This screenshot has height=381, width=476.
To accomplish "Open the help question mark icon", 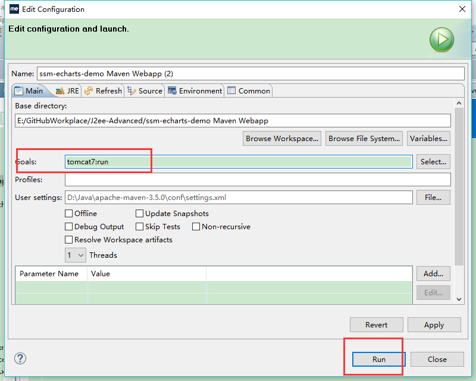I will click(x=20, y=358).
